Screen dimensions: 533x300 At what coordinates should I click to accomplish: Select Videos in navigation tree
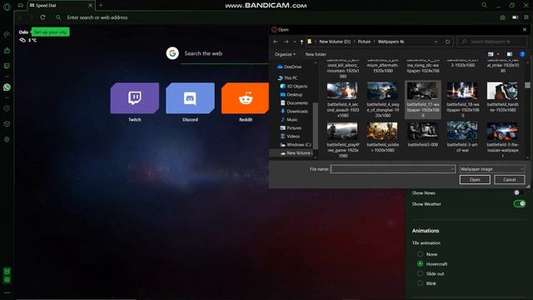coord(290,137)
